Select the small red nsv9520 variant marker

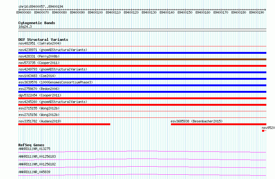click(x=263, y=131)
